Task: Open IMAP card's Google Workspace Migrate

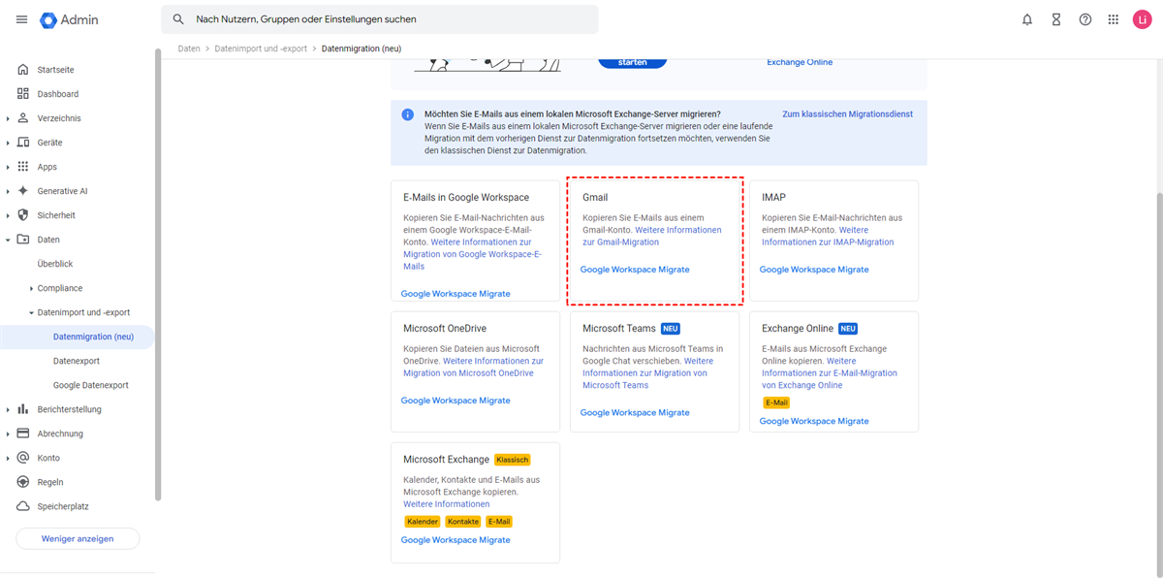Action: 814,270
